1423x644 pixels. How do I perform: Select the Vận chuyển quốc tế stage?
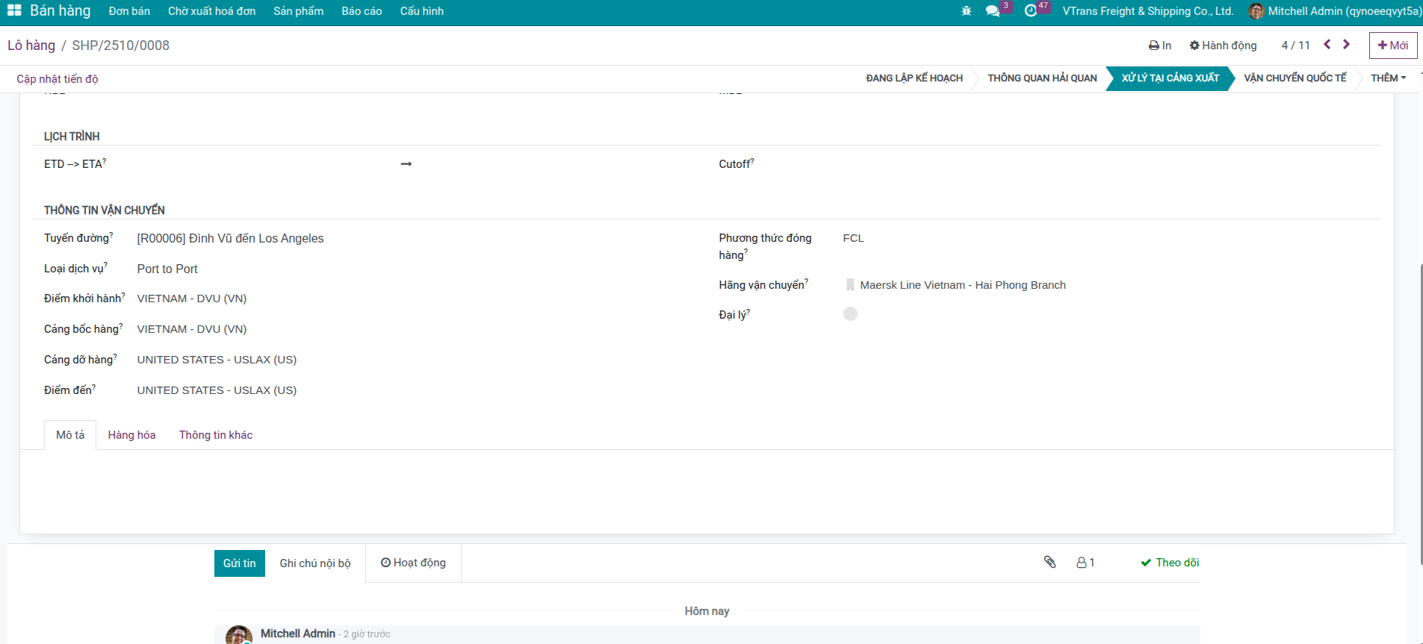[1295, 78]
